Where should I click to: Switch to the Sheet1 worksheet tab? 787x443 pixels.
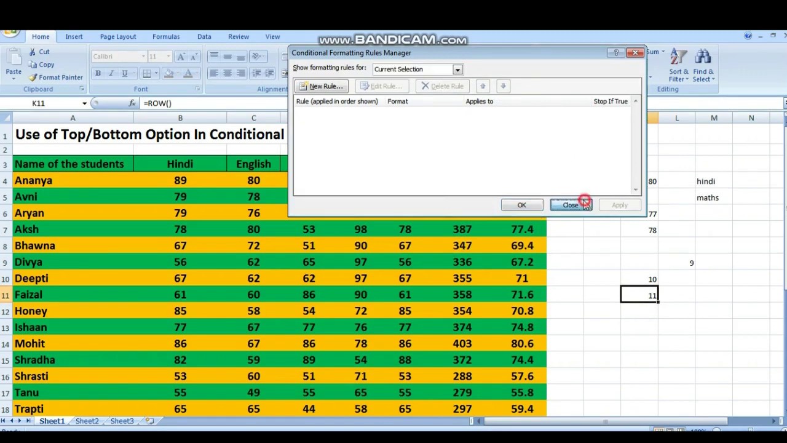coord(52,421)
